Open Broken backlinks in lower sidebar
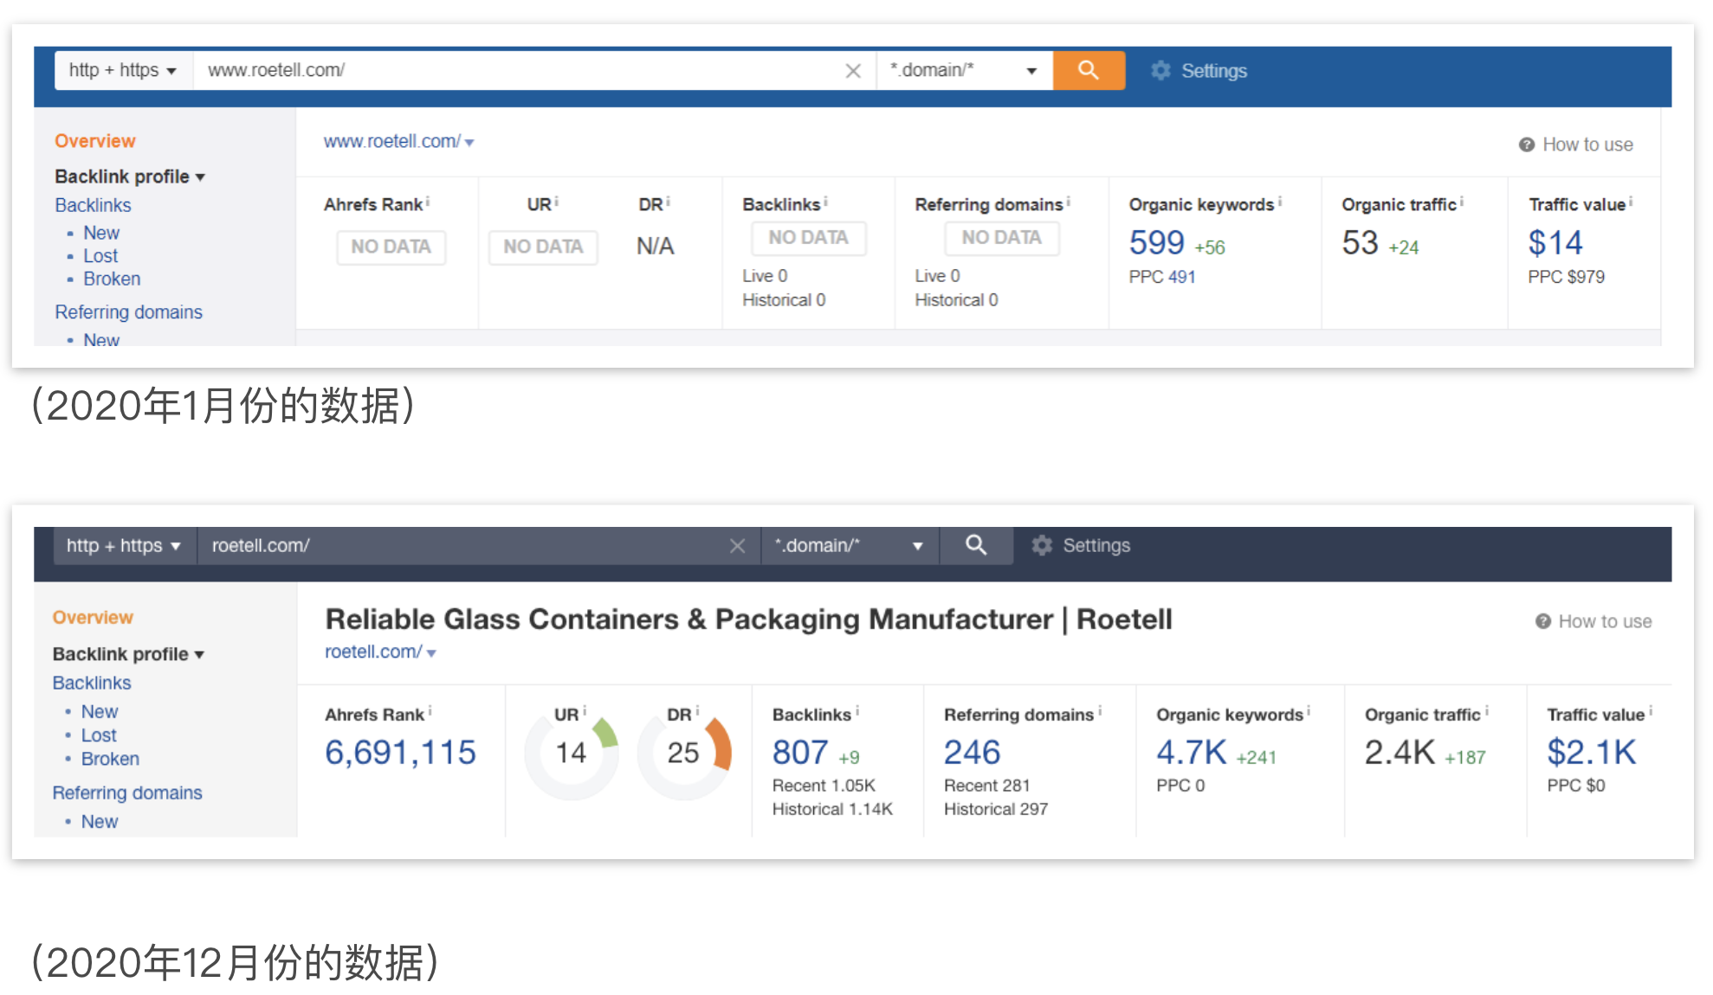This screenshot has width=1713, height=995. click(110, 759)
